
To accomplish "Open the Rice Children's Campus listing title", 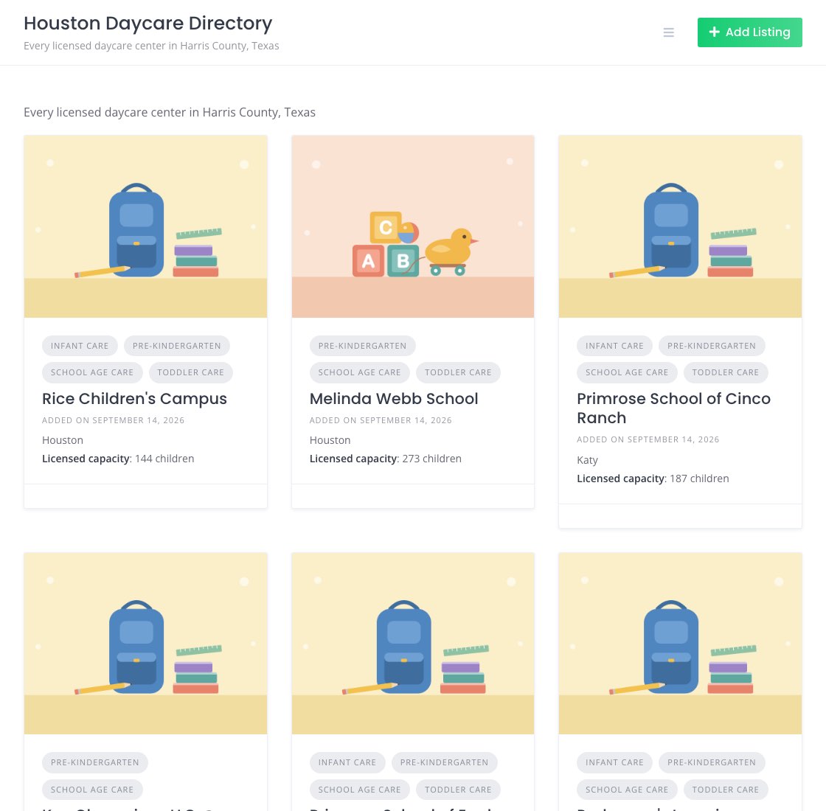I will click(134, 399).
